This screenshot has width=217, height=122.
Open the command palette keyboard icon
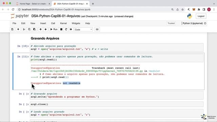click(x=97, y=29)
